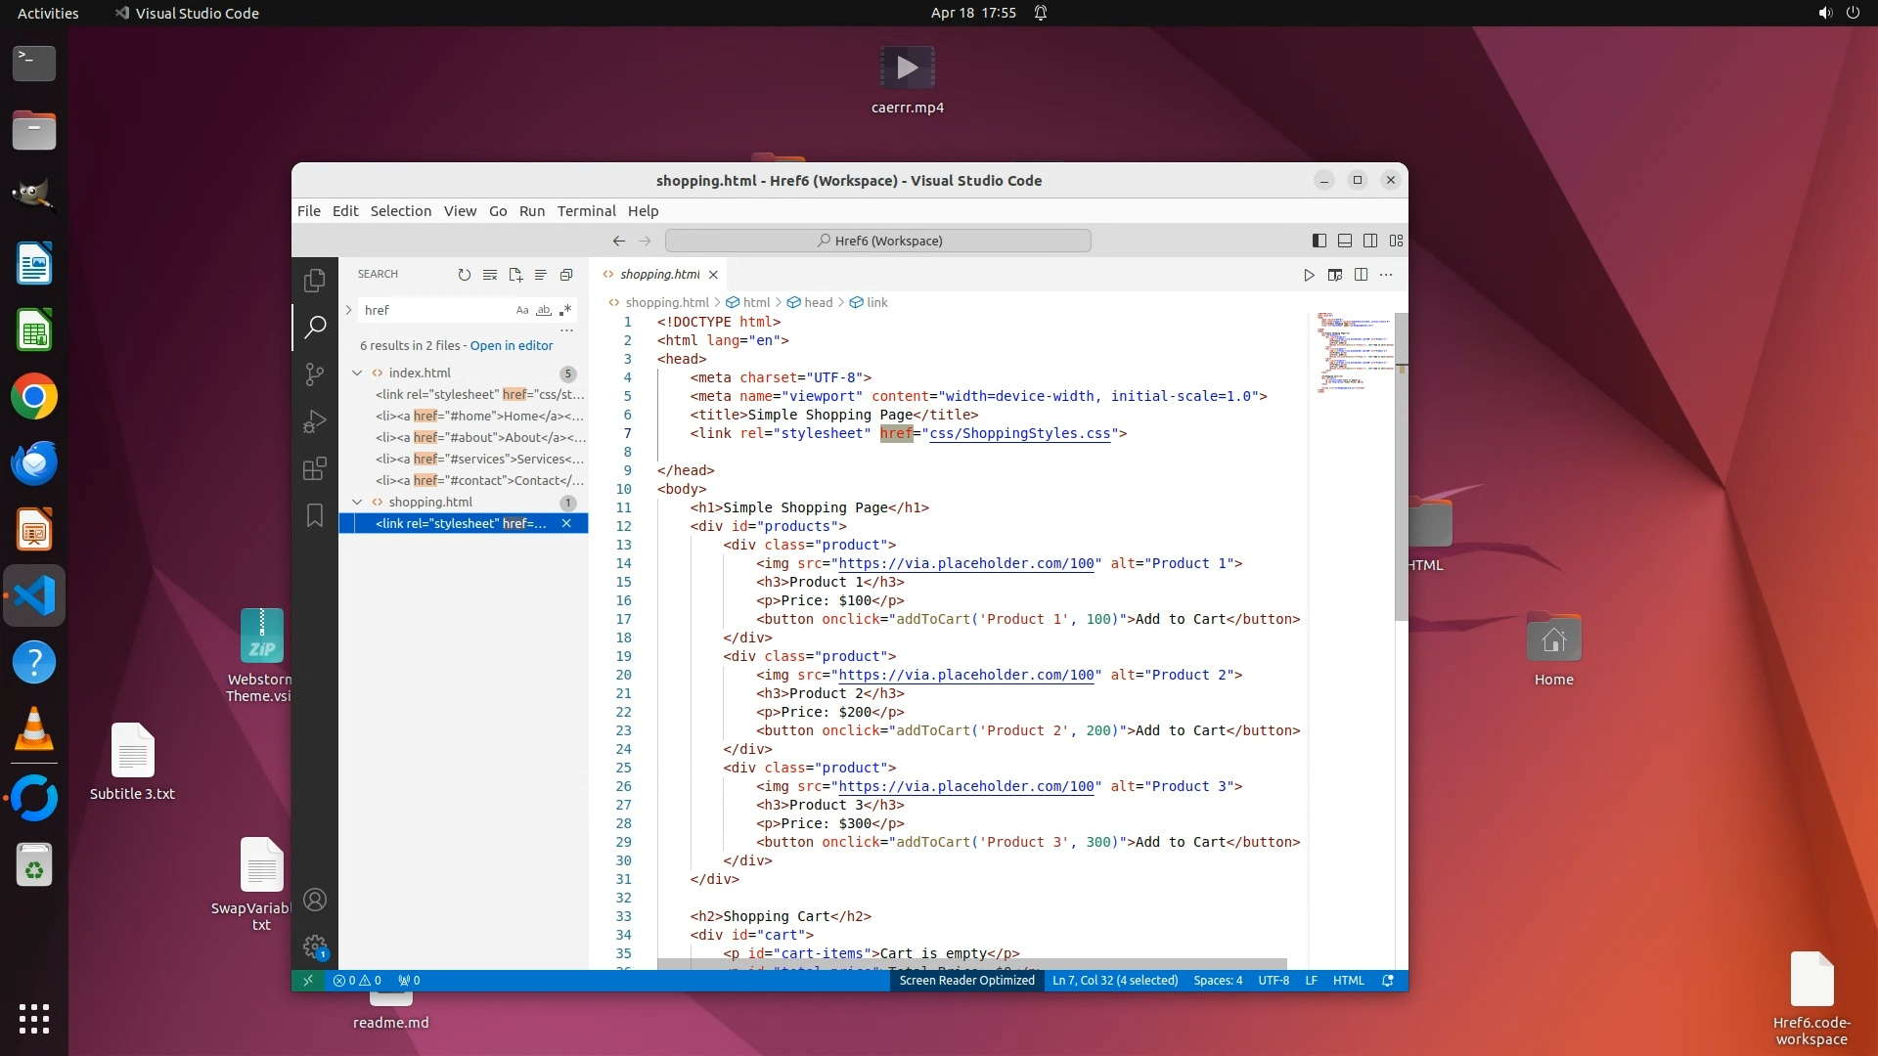The image size is (1878, 1056).
Task: Enable Use Regular Expression option
Action: 565,311
